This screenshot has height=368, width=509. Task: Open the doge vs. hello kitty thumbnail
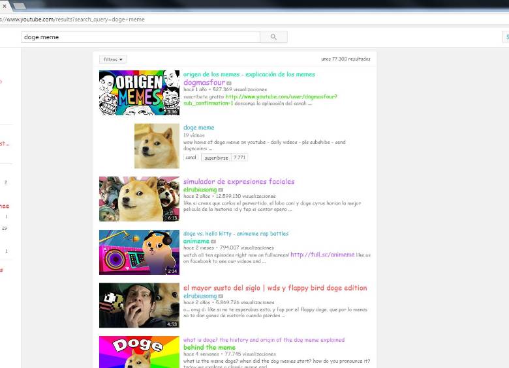pos(139,252)
